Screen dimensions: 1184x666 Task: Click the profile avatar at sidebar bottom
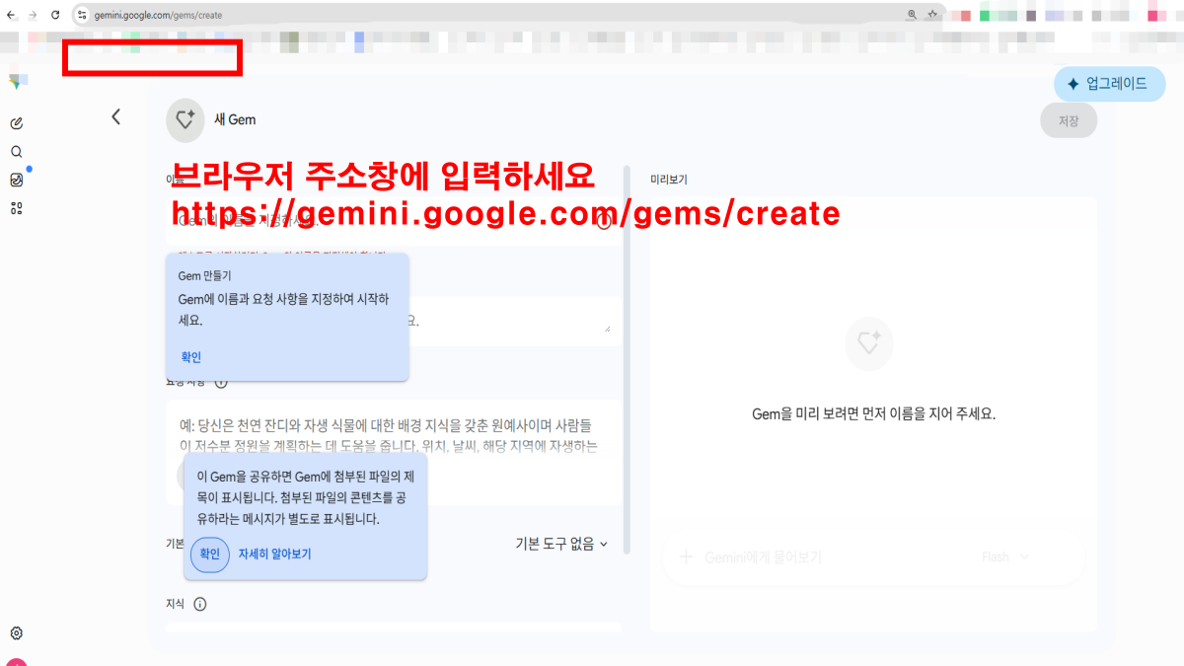click(x=16, y=662)
